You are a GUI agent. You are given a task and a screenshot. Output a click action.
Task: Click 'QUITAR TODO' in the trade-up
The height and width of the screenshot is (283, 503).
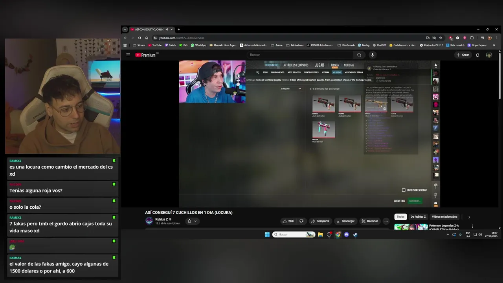point(399,201)
